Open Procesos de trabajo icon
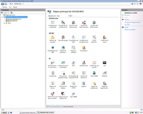Image resolution: width=143 pixels, height=114 pixels. coord(63,85)
